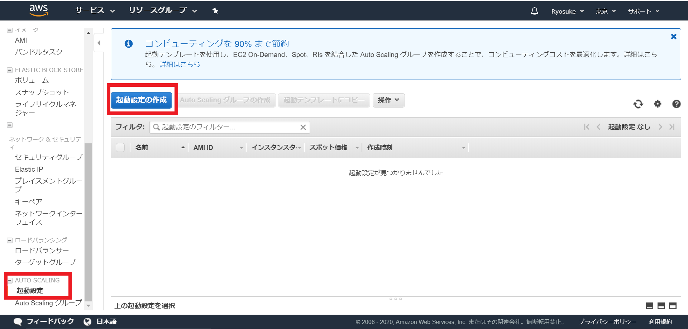The image size is (688, 329).
Task: Select all rows checkbox in table header
Action: click(x=120, y=148)
